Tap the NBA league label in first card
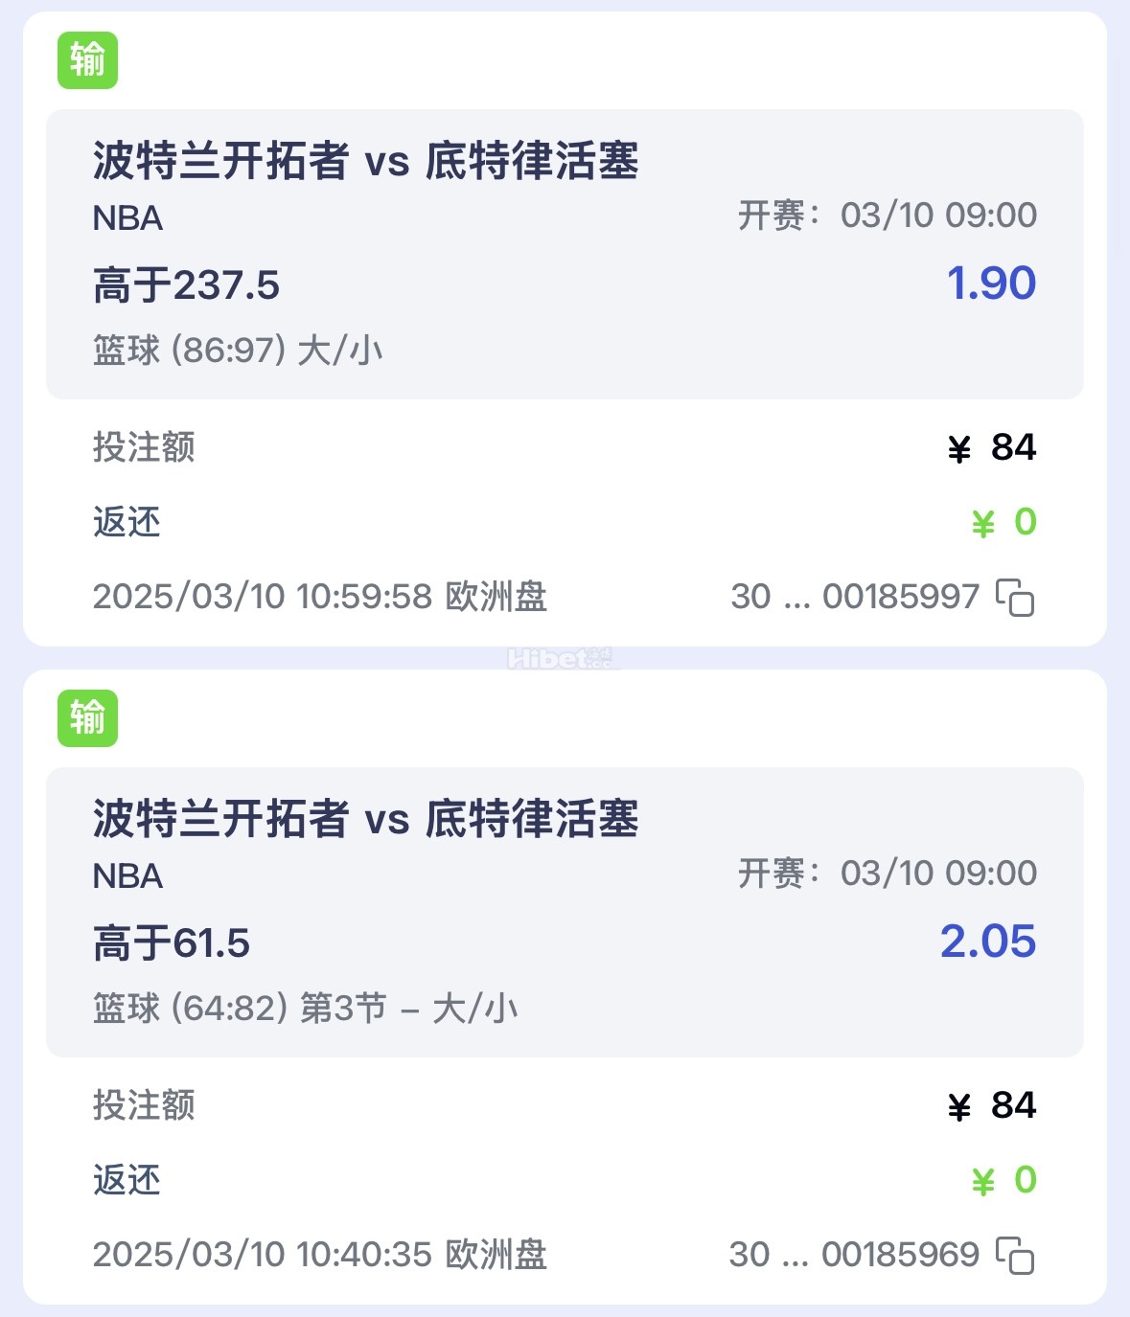The image size is (1130, 1317). click(127, 218)
